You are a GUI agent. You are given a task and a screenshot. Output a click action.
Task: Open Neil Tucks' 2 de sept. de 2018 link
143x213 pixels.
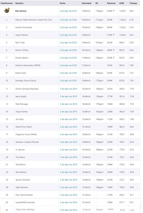[x=68, y=42]
